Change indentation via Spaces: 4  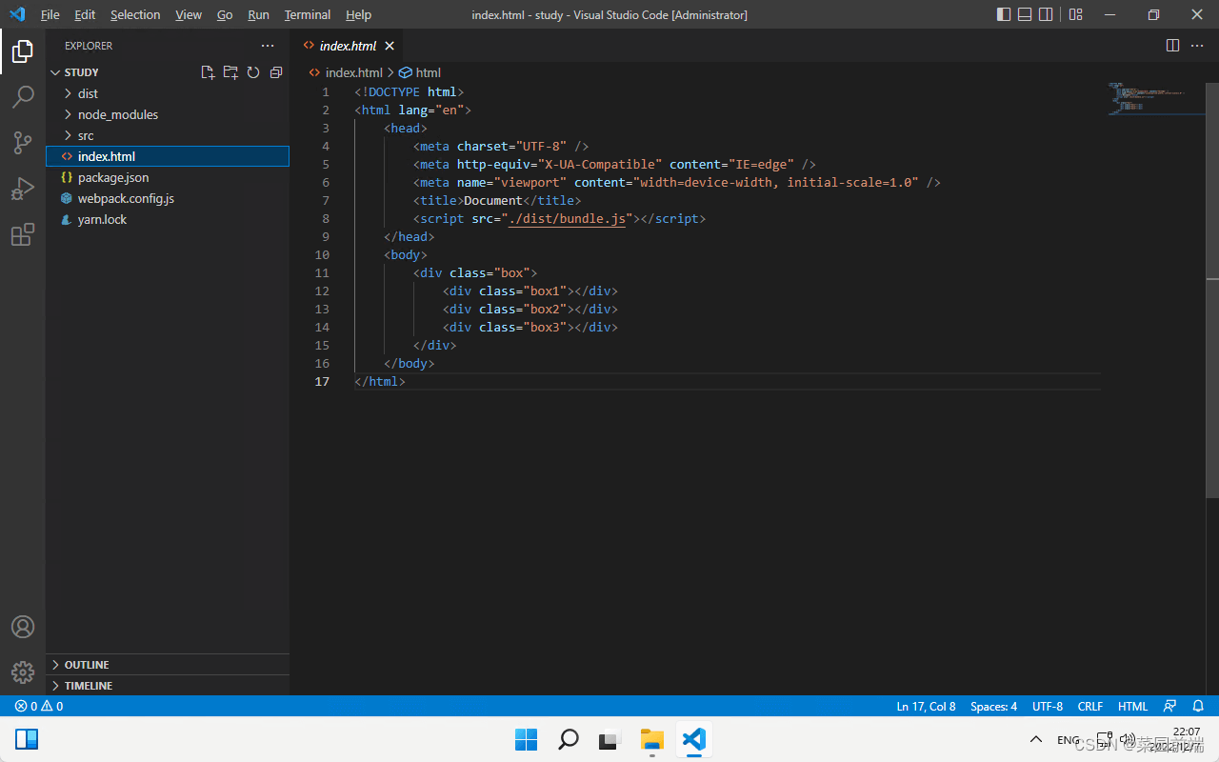(x=993, y=707)
